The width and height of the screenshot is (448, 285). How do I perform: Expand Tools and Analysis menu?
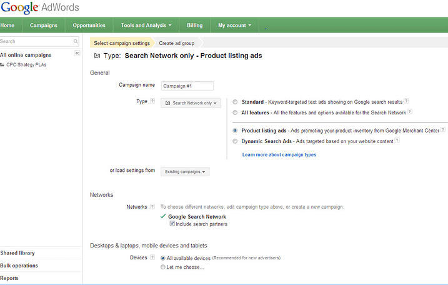pos(146,25)
